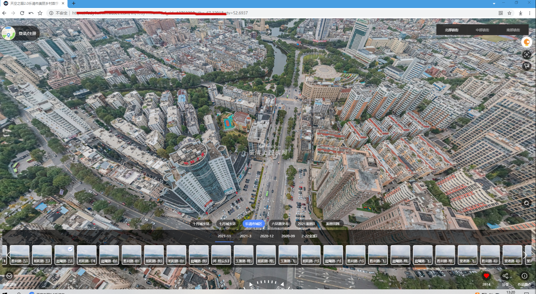Click the orange VR camera icon
The image size is (536, 294).
tap(527, 42)
